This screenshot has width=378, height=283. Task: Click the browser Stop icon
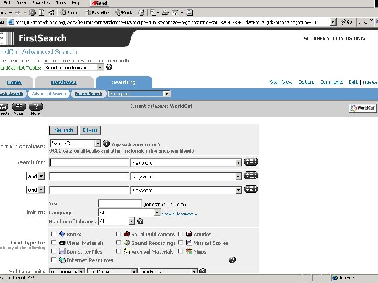point(33,13)
